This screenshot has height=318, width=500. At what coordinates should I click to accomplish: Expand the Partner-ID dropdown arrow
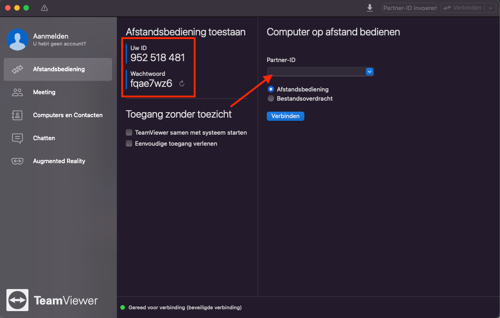coord(370,72)
